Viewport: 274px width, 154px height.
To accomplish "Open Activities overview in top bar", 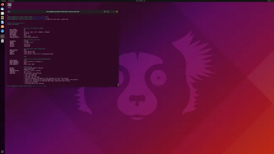I will click(3, 1).
